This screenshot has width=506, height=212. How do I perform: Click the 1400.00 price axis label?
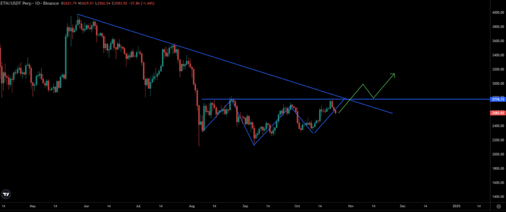[497, 197]
